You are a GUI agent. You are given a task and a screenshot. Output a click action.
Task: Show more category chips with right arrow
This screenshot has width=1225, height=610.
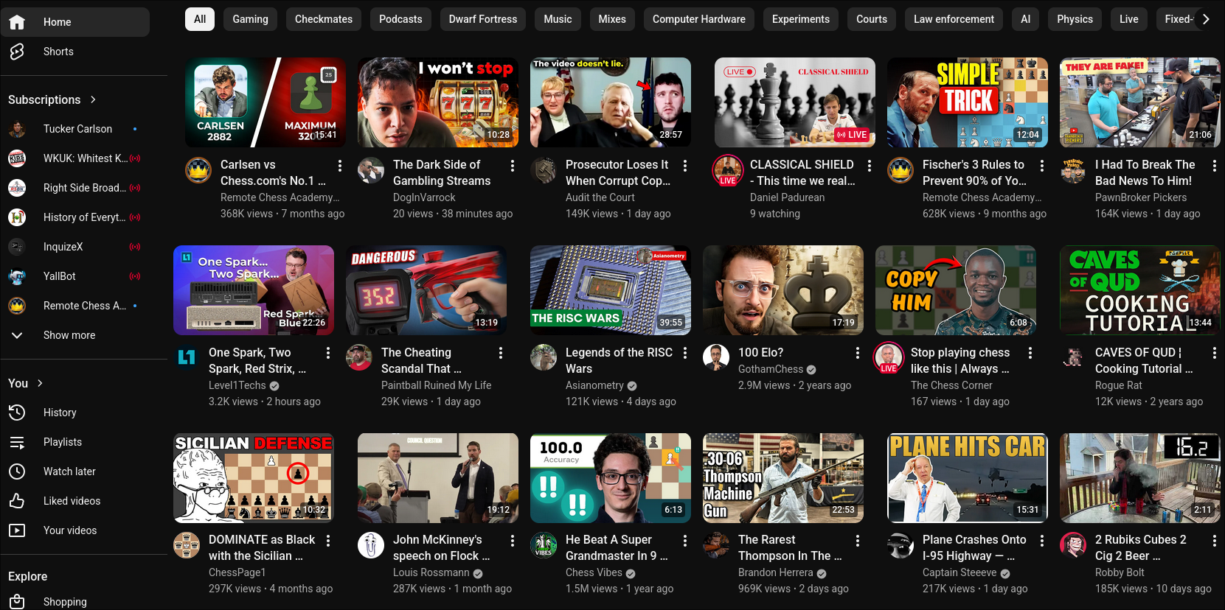click(x=1206, y=19)
